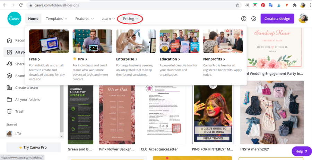Reload the page with browser refresh icon
Image resolution: width=312 pixels, height=160 pixels.
[x=21, y=5]
